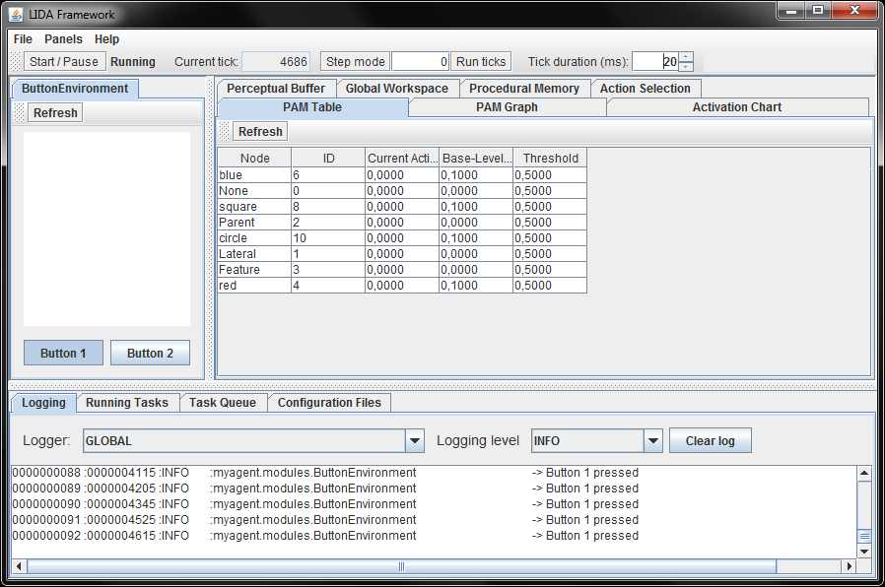
Task: Open the File menu
Action: (23, 39)
